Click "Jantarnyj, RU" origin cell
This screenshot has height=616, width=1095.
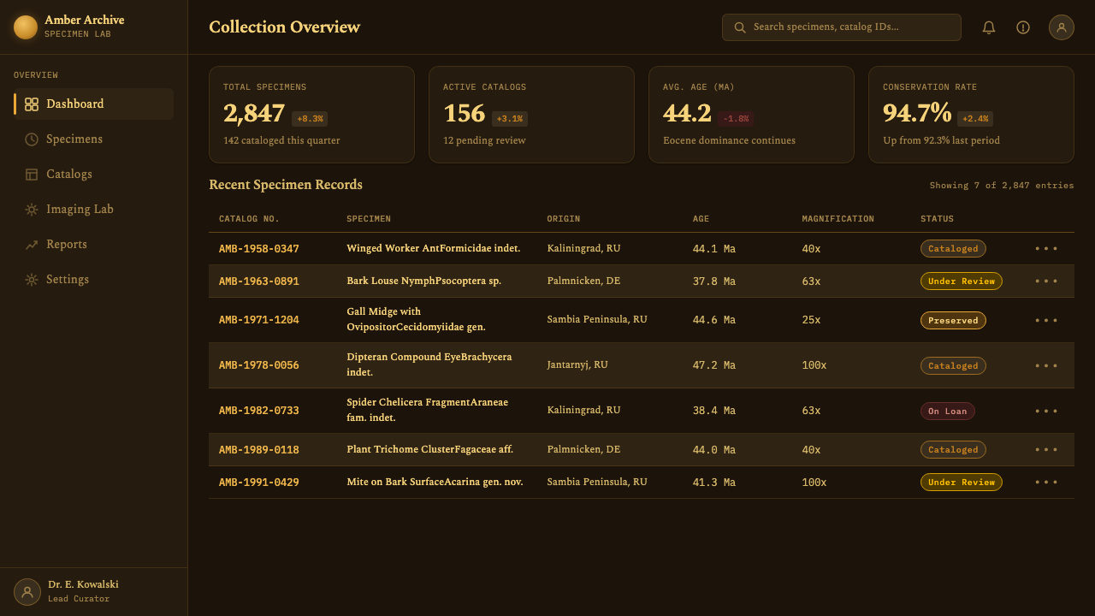577,365
